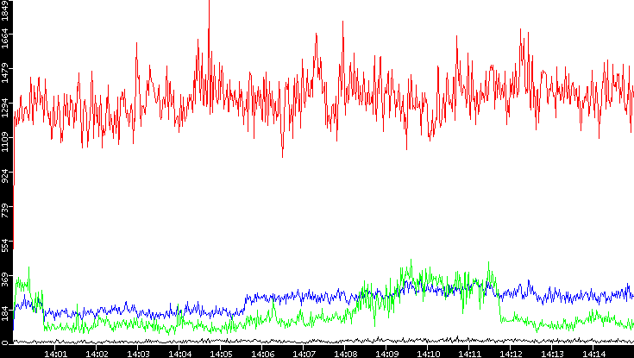Click the 14:03 time axis label
Image resolution: width=634 pixels, height=358 pixels.
(138, 353)
